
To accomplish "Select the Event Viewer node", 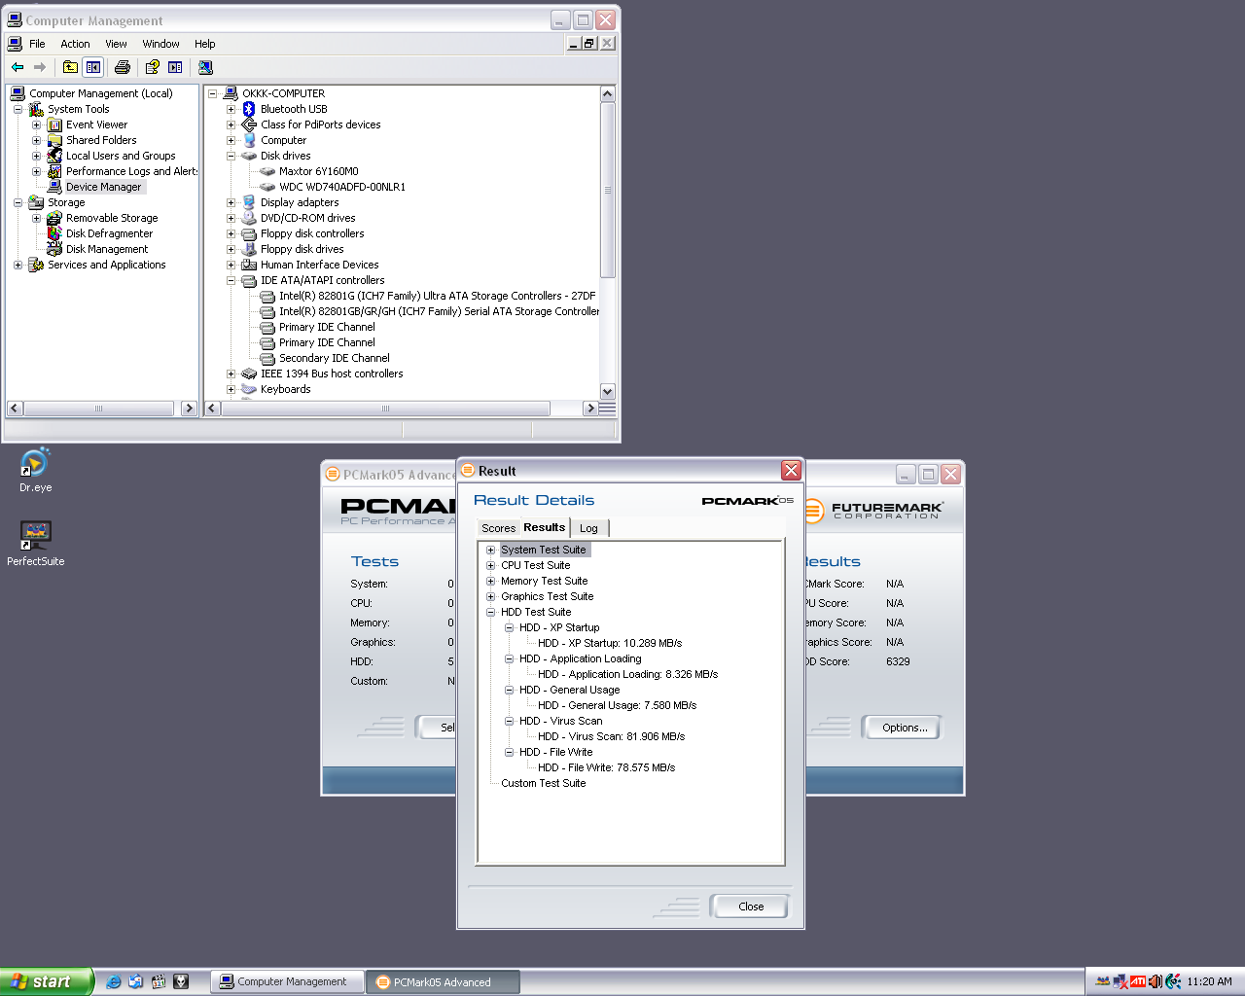I will [96, 124].
